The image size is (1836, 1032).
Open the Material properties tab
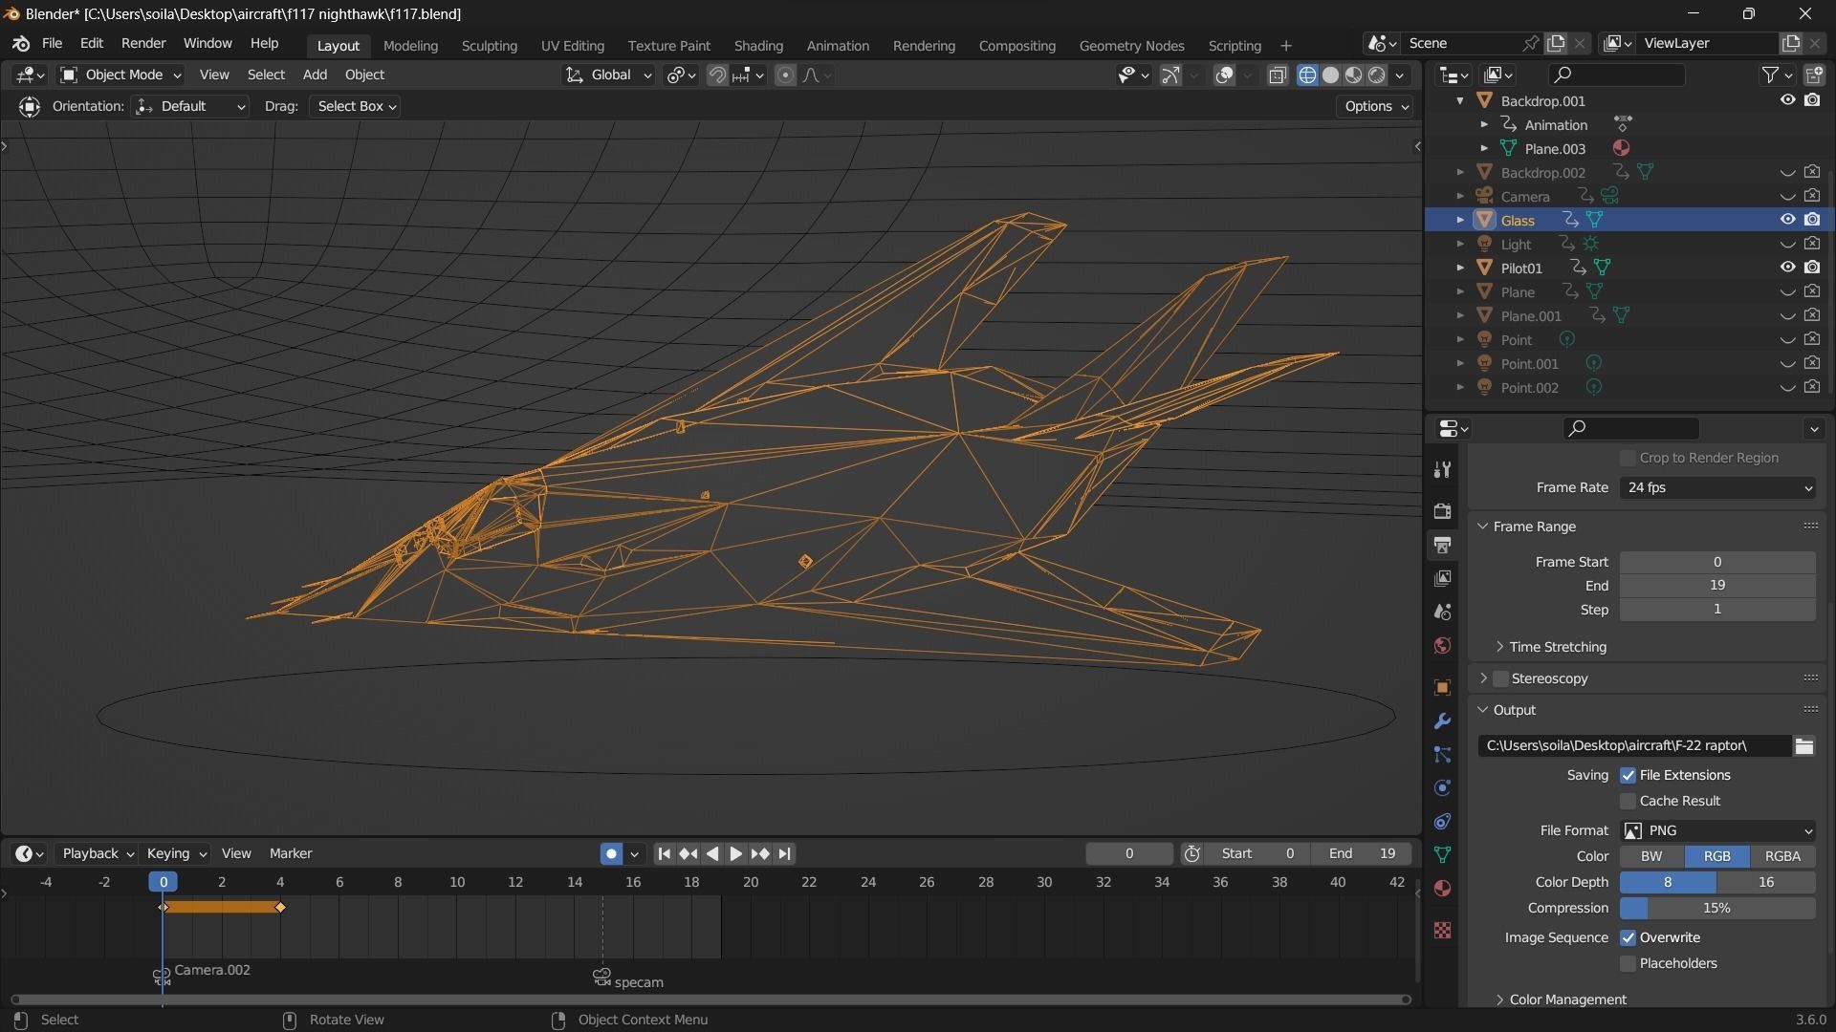pos(1442,889)
